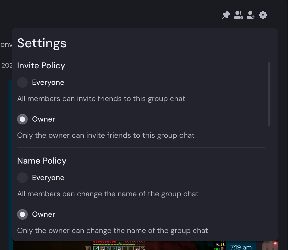Screen dimensions: 288x250
Task: Click "All members can invite friends" description
Action: (101, 99)
